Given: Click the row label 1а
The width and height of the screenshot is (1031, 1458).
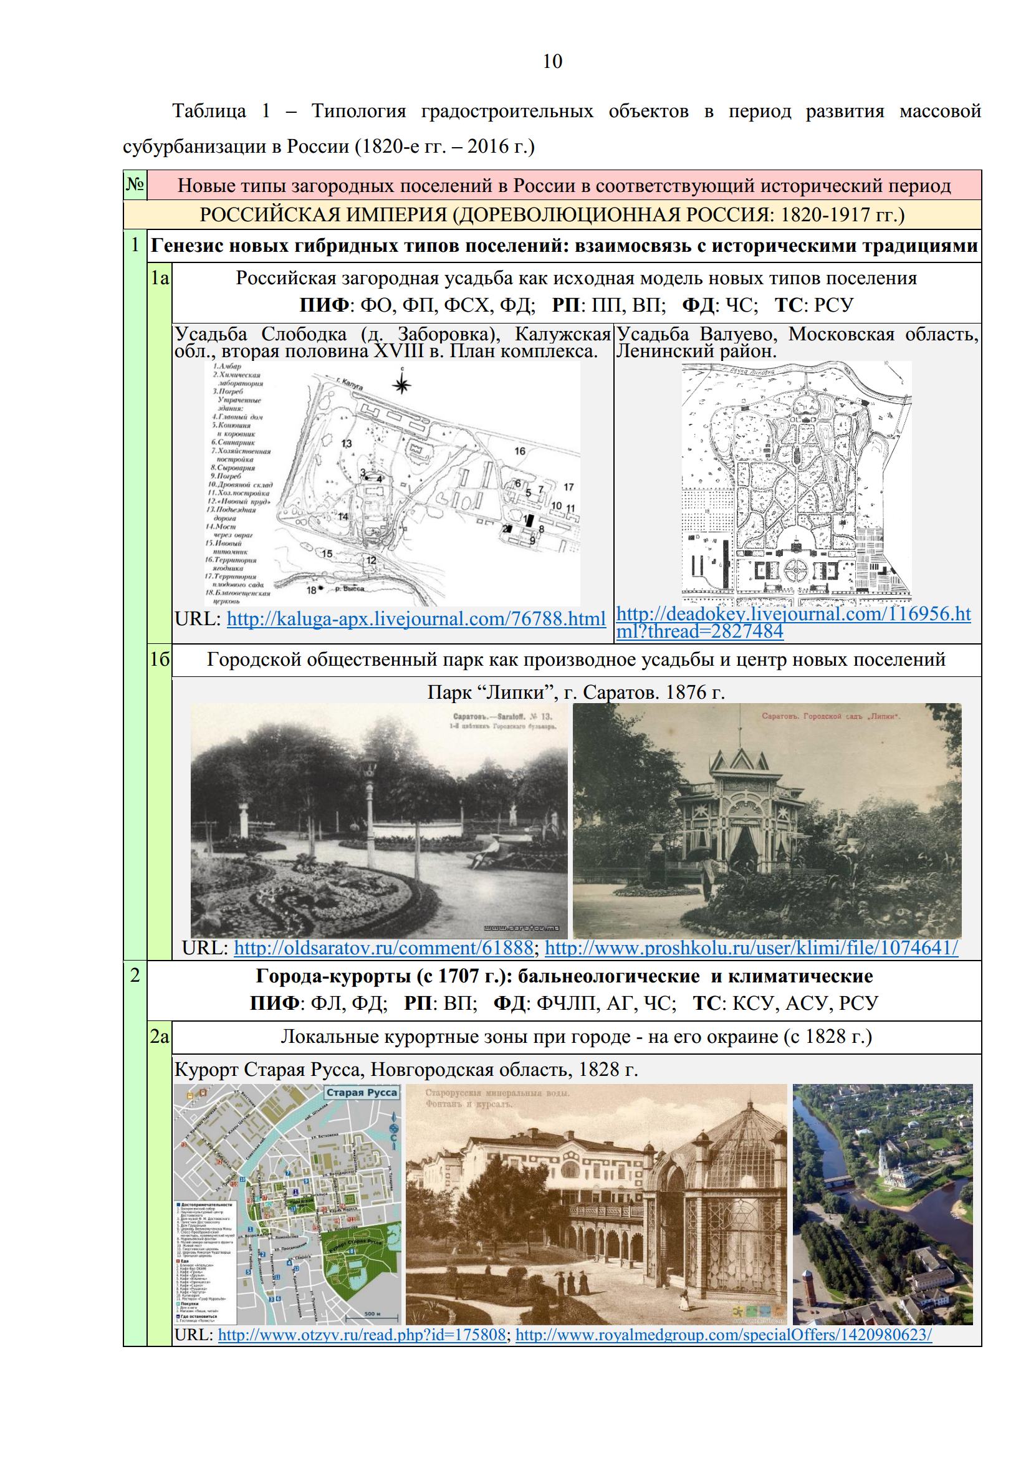Looking at the screenshot, I should tap(160, 278).
